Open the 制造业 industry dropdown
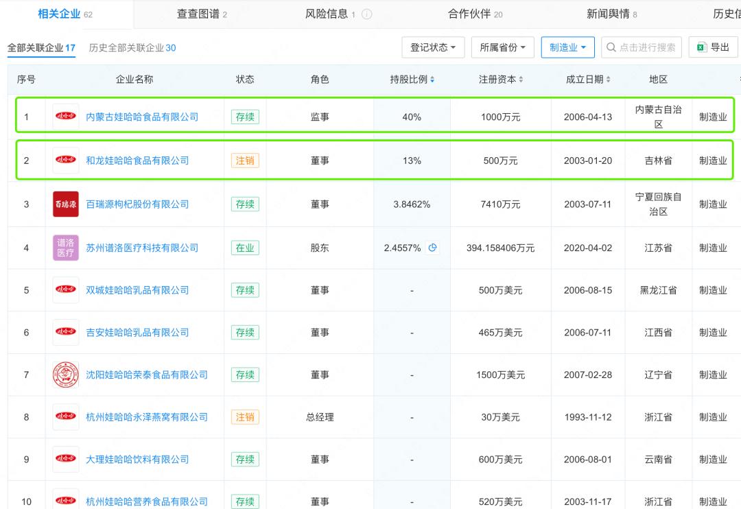 [567, 47]
